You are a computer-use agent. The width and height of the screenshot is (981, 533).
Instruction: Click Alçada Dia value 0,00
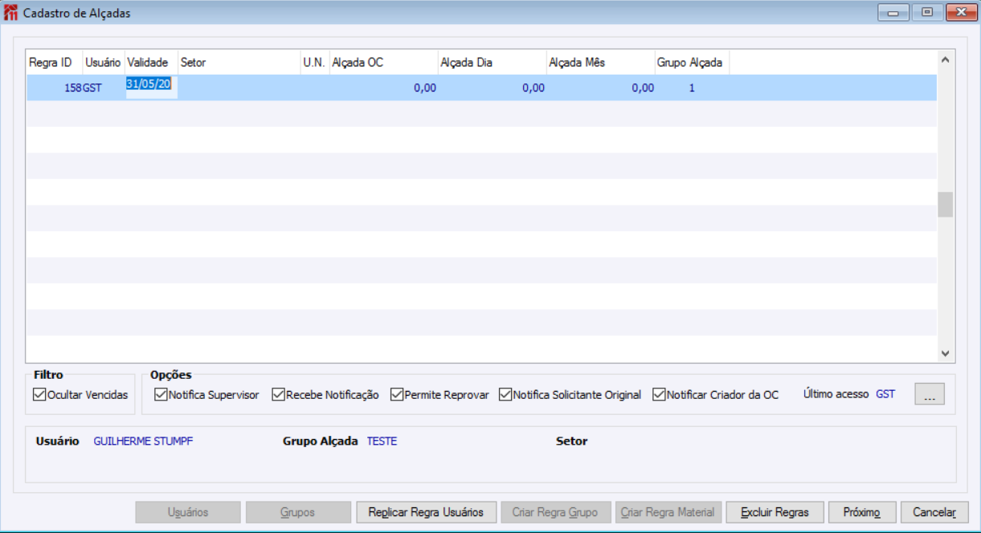point(533,88)
